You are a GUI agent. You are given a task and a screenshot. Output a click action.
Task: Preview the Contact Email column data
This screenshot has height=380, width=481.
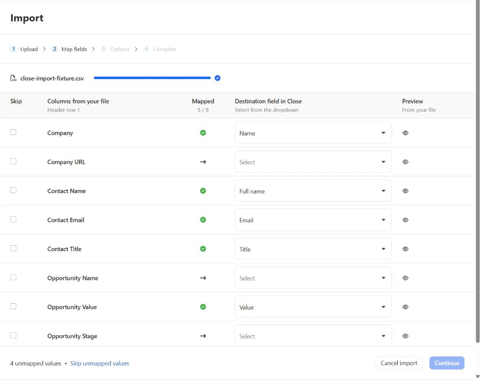point(405,220)
